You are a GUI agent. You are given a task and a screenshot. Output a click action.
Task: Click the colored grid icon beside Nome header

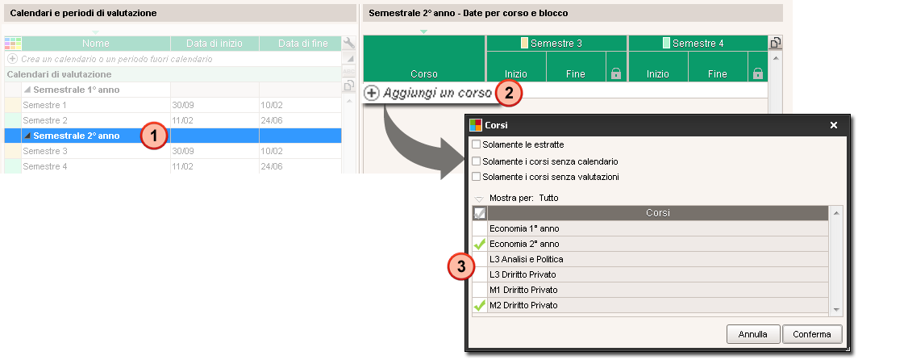13,44
